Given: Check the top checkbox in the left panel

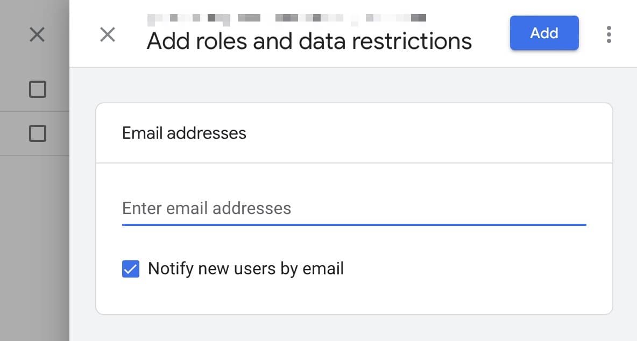Looking at the screenshot, I should click(37, 89).
